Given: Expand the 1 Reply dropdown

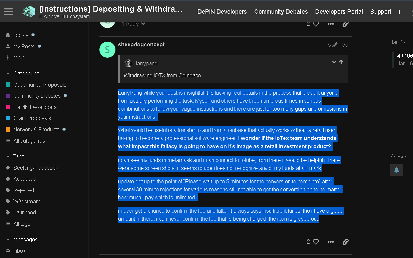Looking at the screenshot, I should pyautogui.click(x=133, y=24).
